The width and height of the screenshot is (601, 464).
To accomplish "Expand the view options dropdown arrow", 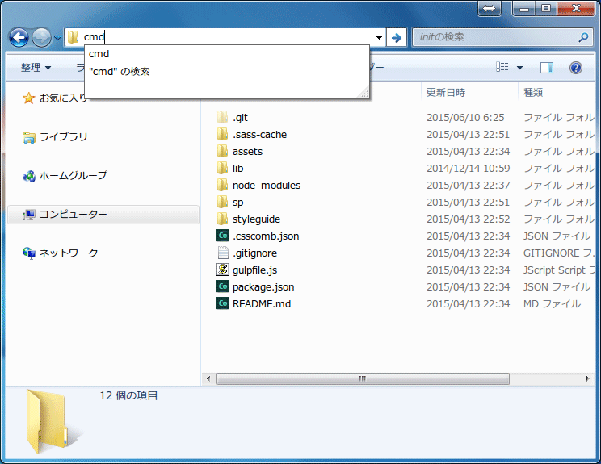I will 519,68.
